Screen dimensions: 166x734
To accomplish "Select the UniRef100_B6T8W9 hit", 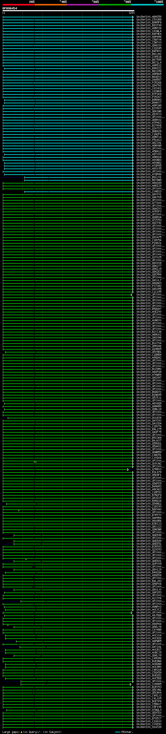I will 149,180.
